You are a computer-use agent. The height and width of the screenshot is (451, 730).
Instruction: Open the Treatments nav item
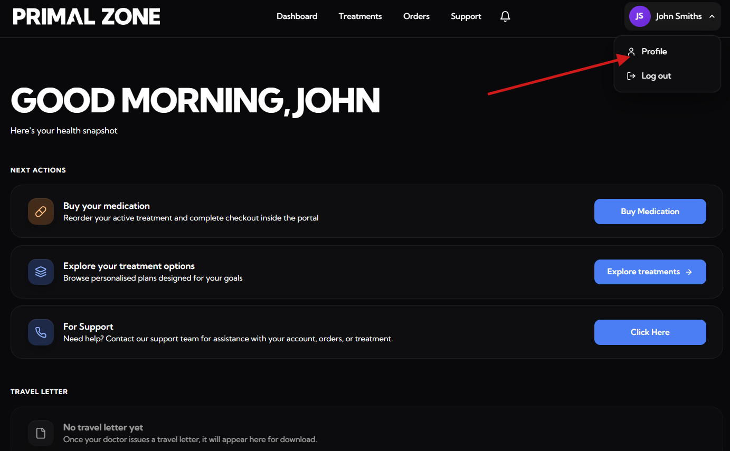coord(360,16)
